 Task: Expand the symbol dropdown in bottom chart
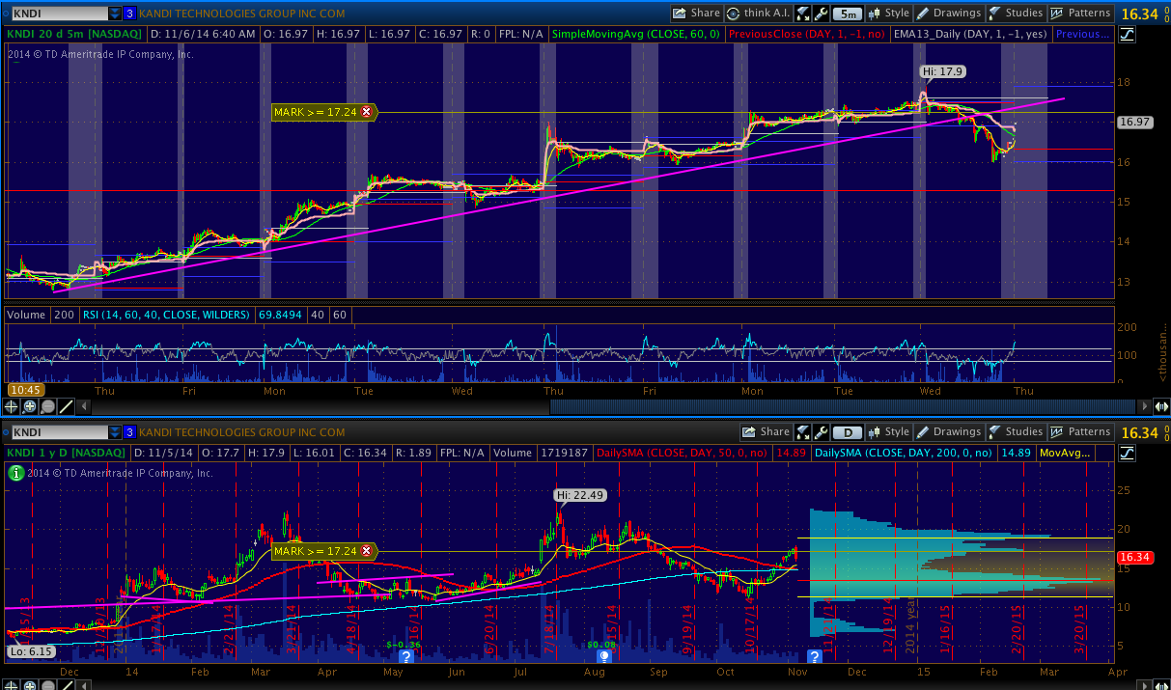click(x=115, y=432)
